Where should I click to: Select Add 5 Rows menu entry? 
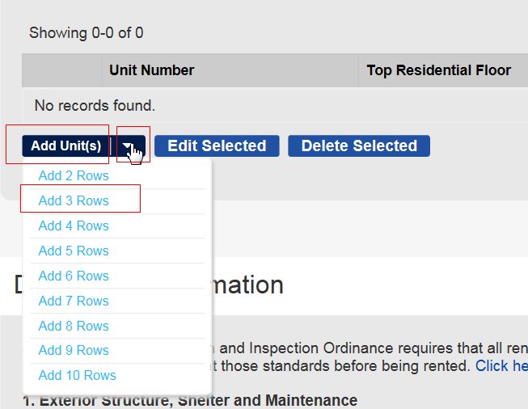coord(74,251)
